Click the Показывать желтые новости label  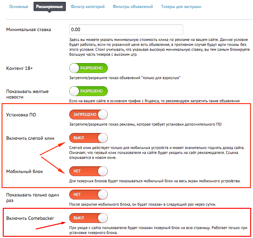pyautogui.click(x=27, y=94)
